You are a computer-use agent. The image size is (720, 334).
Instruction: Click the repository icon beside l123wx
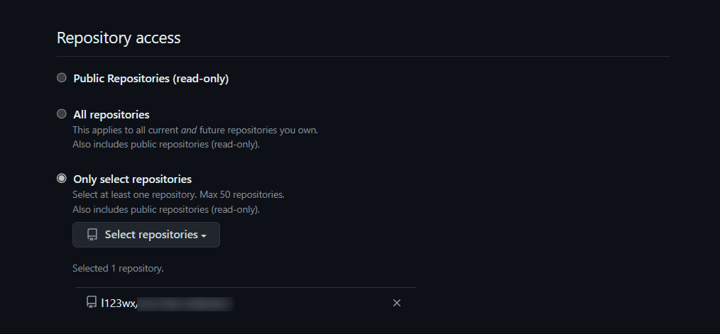(92, 303)
